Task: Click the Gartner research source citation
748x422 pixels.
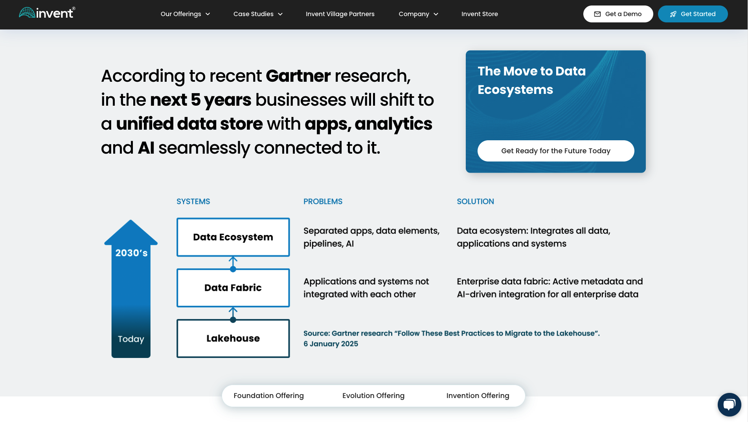Action: pyautogui.click(x=452, y=338)
